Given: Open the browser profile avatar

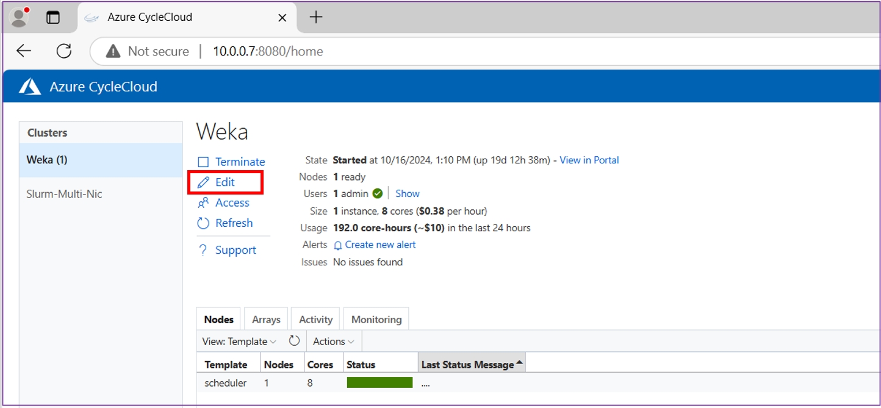Looking at the screenshot, I should point(20,17).
